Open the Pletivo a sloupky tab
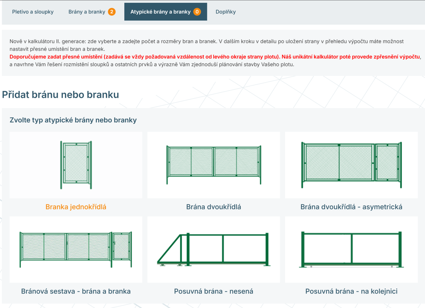Viewport: 425px width, 308px height. (33, 12)
